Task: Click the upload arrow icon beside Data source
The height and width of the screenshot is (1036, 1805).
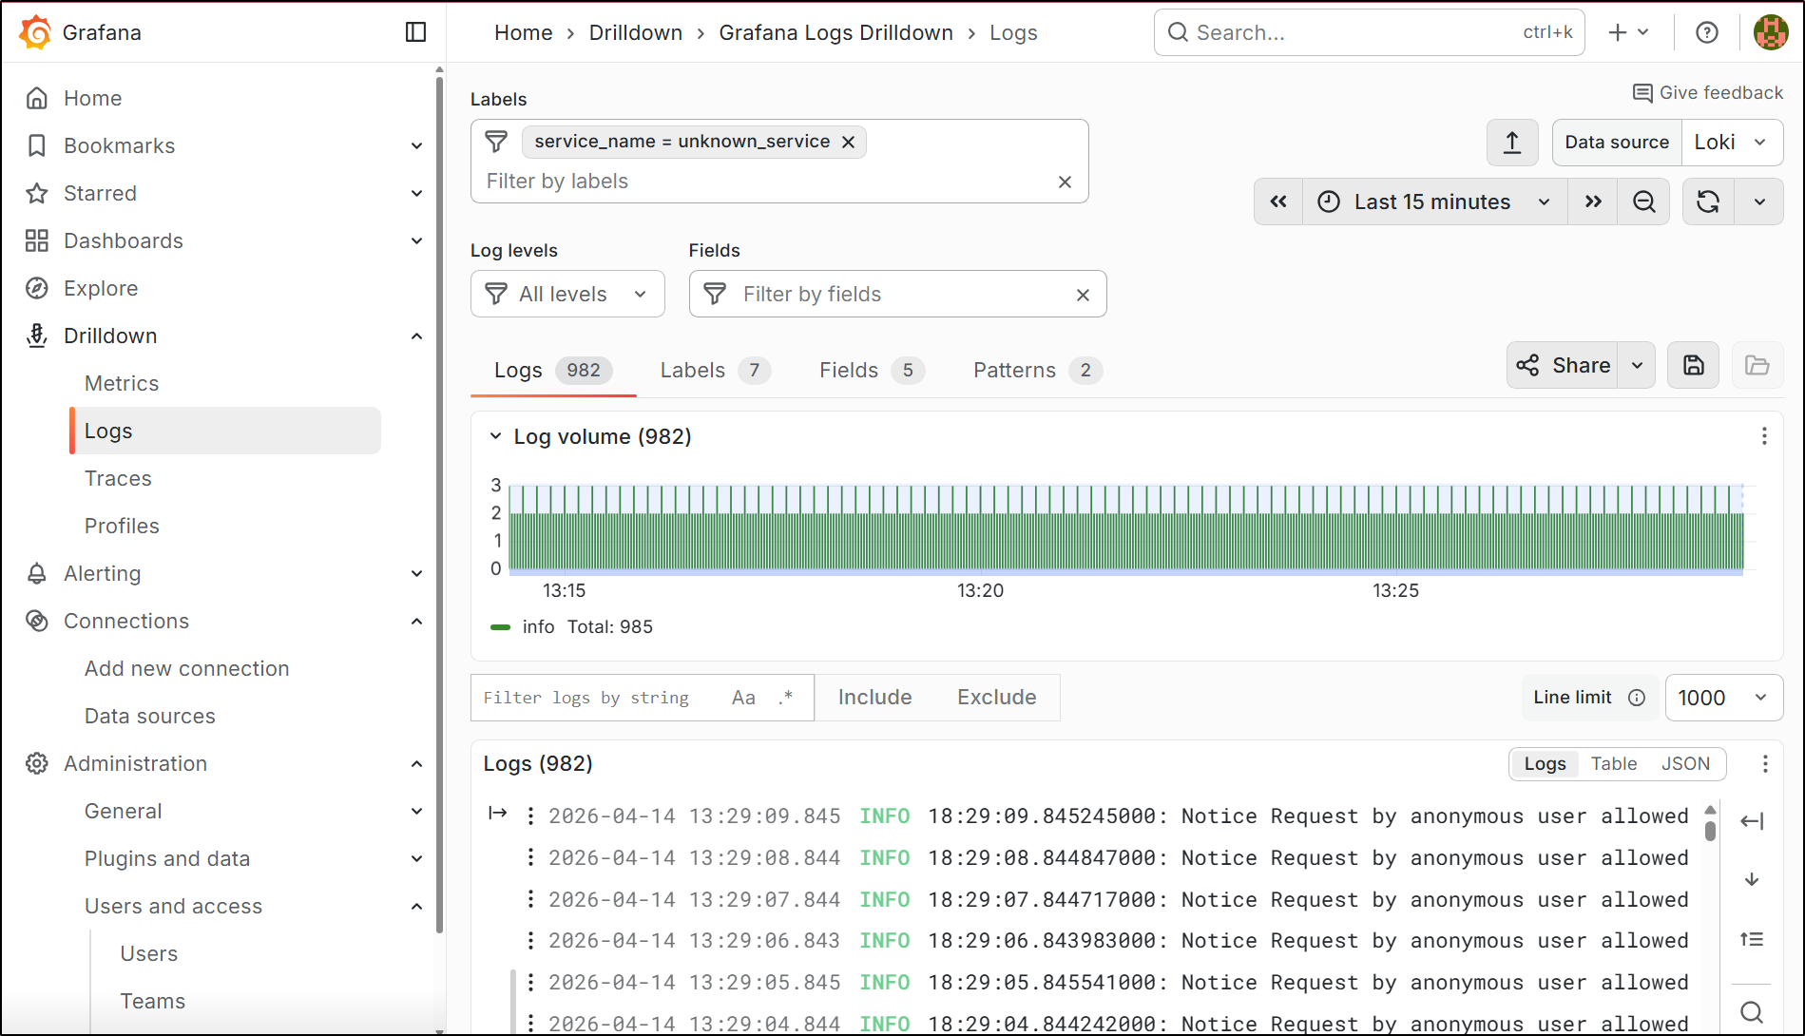Action: (1511, 143)
